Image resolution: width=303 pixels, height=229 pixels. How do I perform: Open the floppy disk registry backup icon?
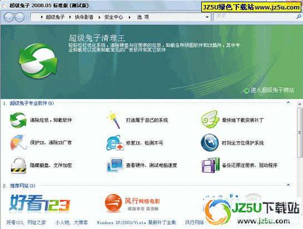click(x=211, y=165)
